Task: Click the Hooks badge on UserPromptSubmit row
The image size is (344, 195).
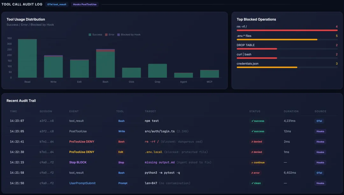Action: [x=320, y=183]
